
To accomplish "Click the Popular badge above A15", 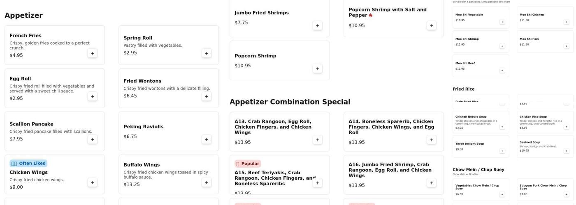I will click(x=248, y=164).
